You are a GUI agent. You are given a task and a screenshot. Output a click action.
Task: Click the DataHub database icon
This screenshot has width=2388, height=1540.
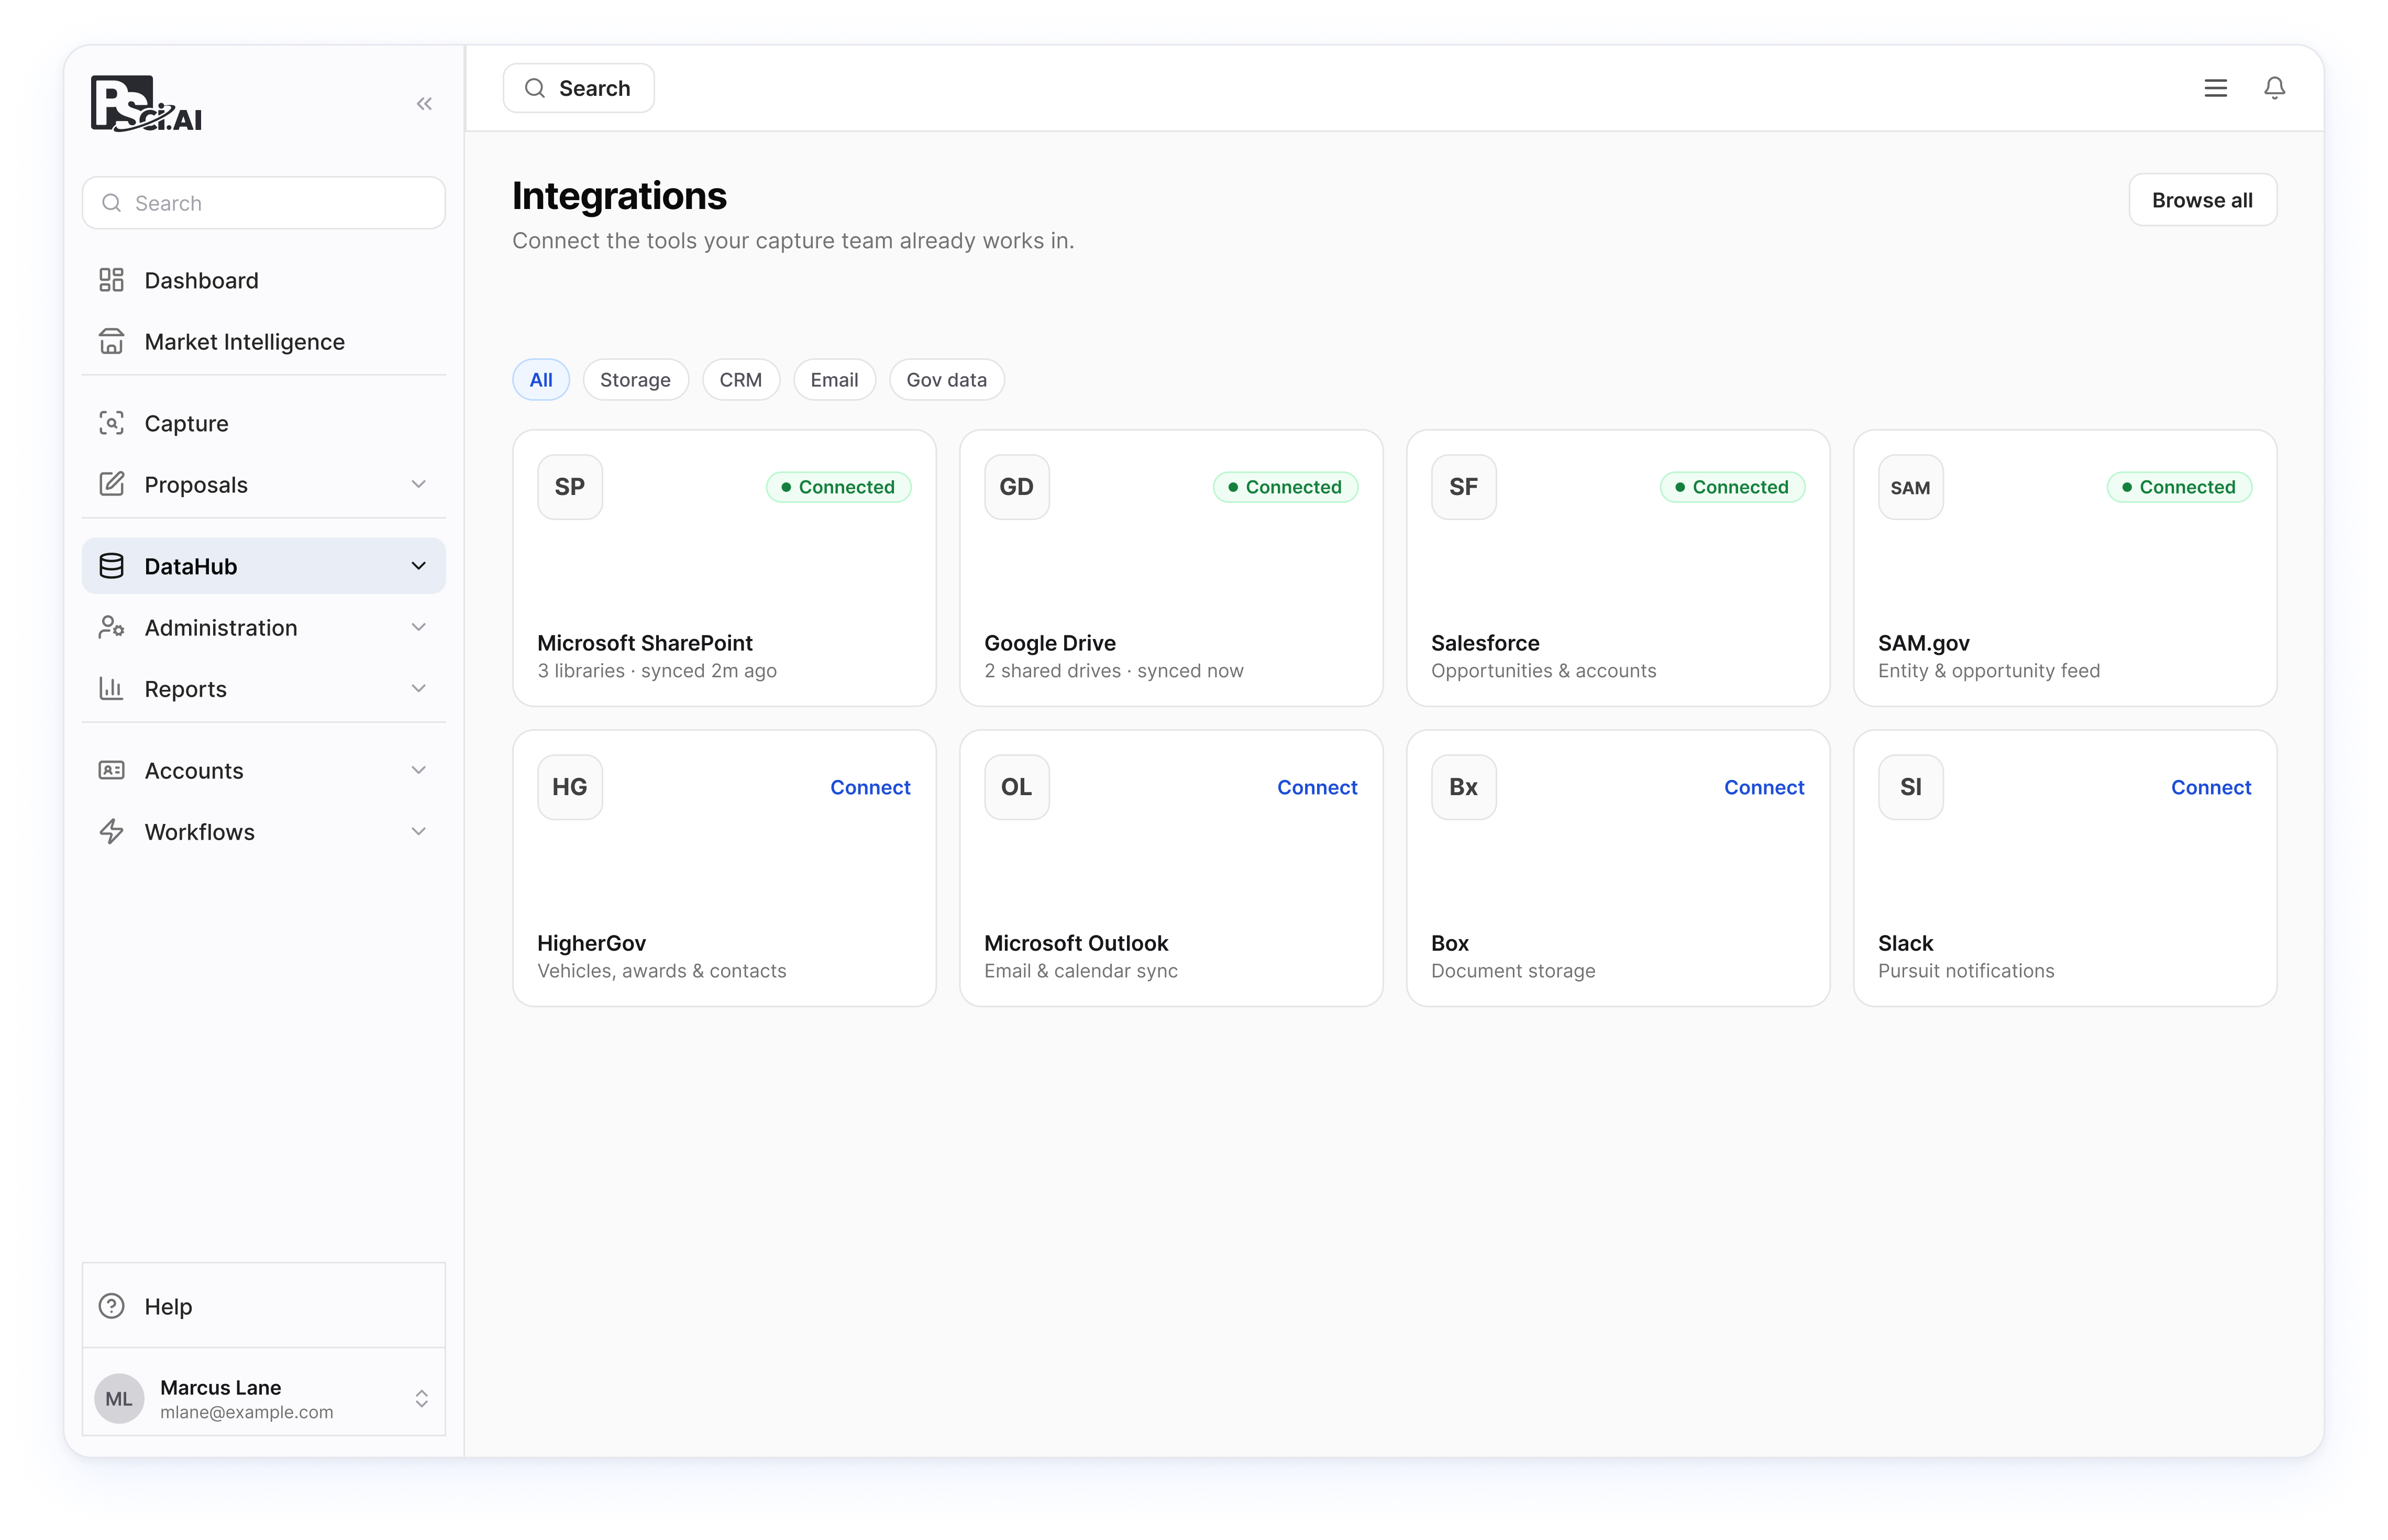(111, 566)
